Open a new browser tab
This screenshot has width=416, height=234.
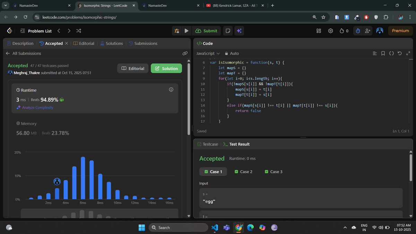coord(272,6)
